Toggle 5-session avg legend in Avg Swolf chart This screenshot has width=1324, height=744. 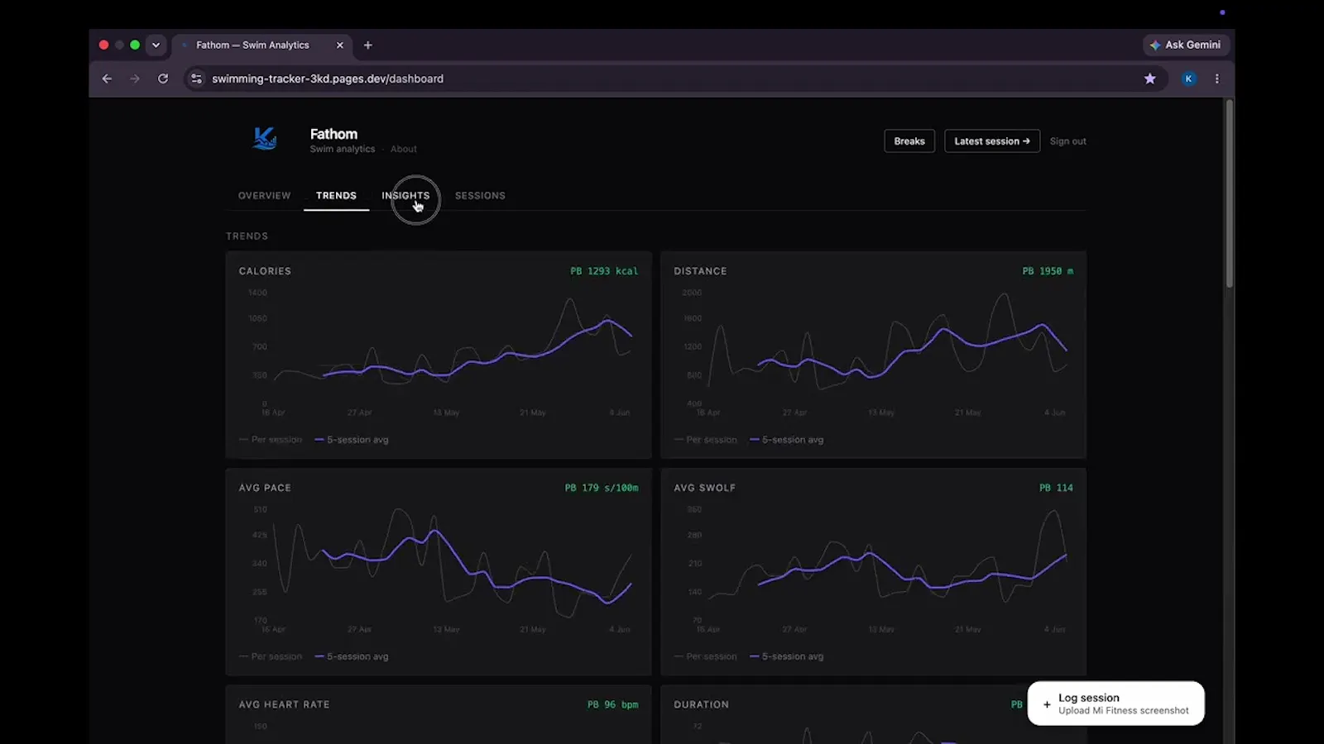[x=787, y=656]
